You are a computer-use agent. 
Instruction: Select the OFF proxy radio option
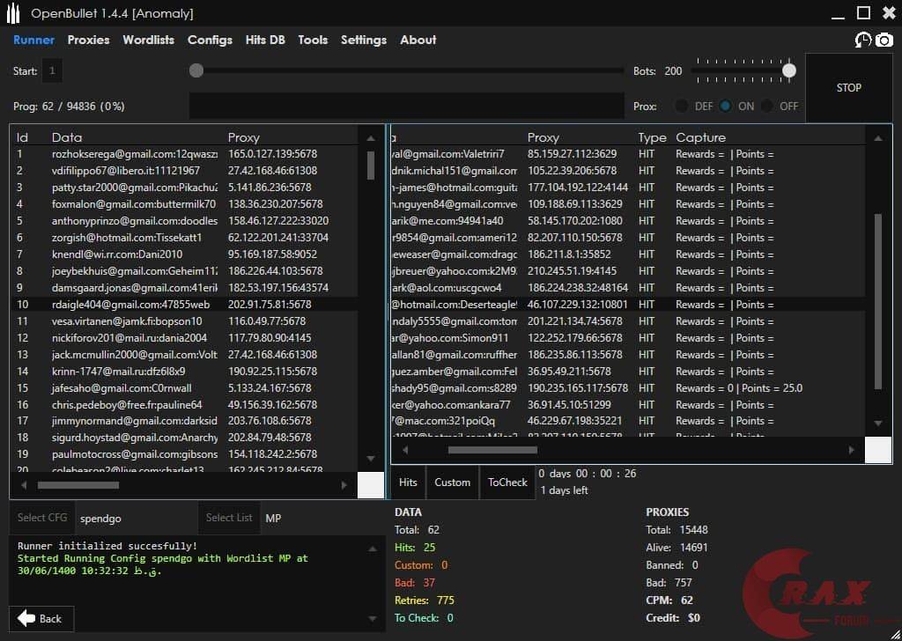[x=767, y=106]
